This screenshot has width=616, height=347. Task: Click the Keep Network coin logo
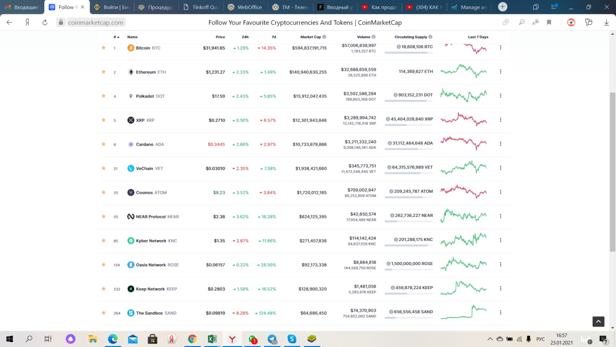click(x=131, y=289)
